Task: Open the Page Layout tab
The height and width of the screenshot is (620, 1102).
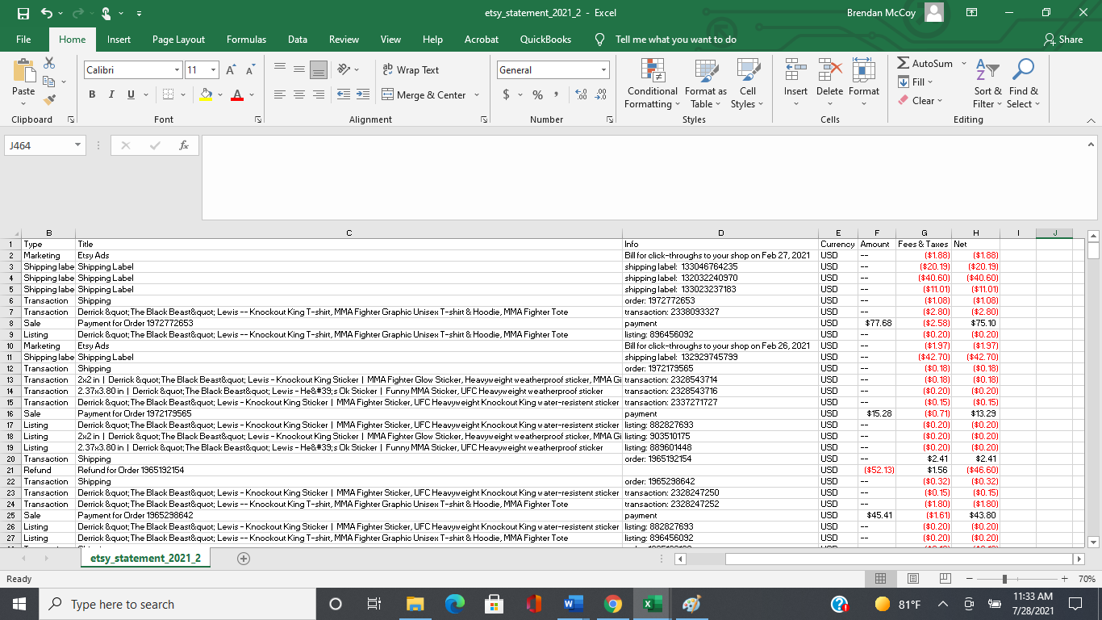Action: (178, 40)
